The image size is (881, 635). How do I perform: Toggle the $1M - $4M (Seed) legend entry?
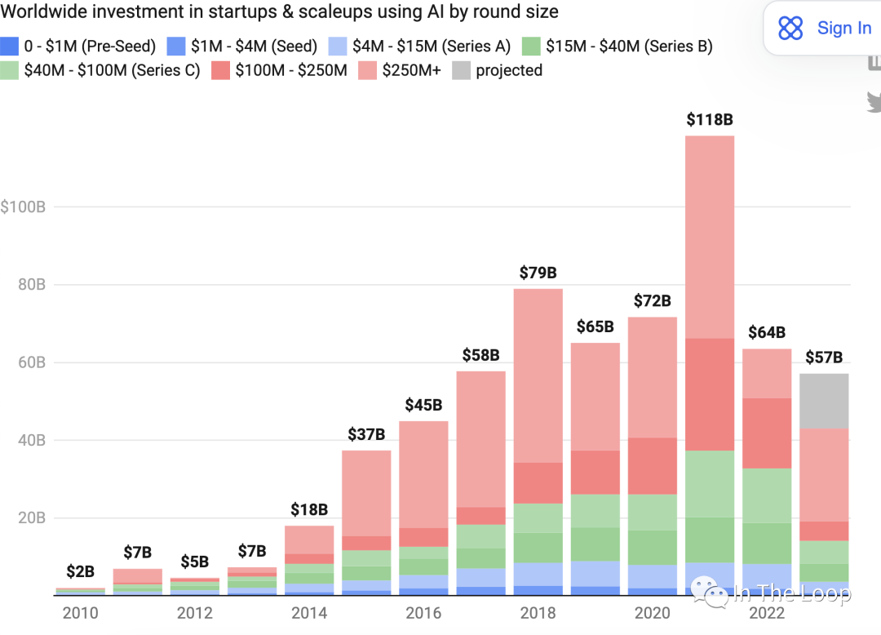point(242,46)
